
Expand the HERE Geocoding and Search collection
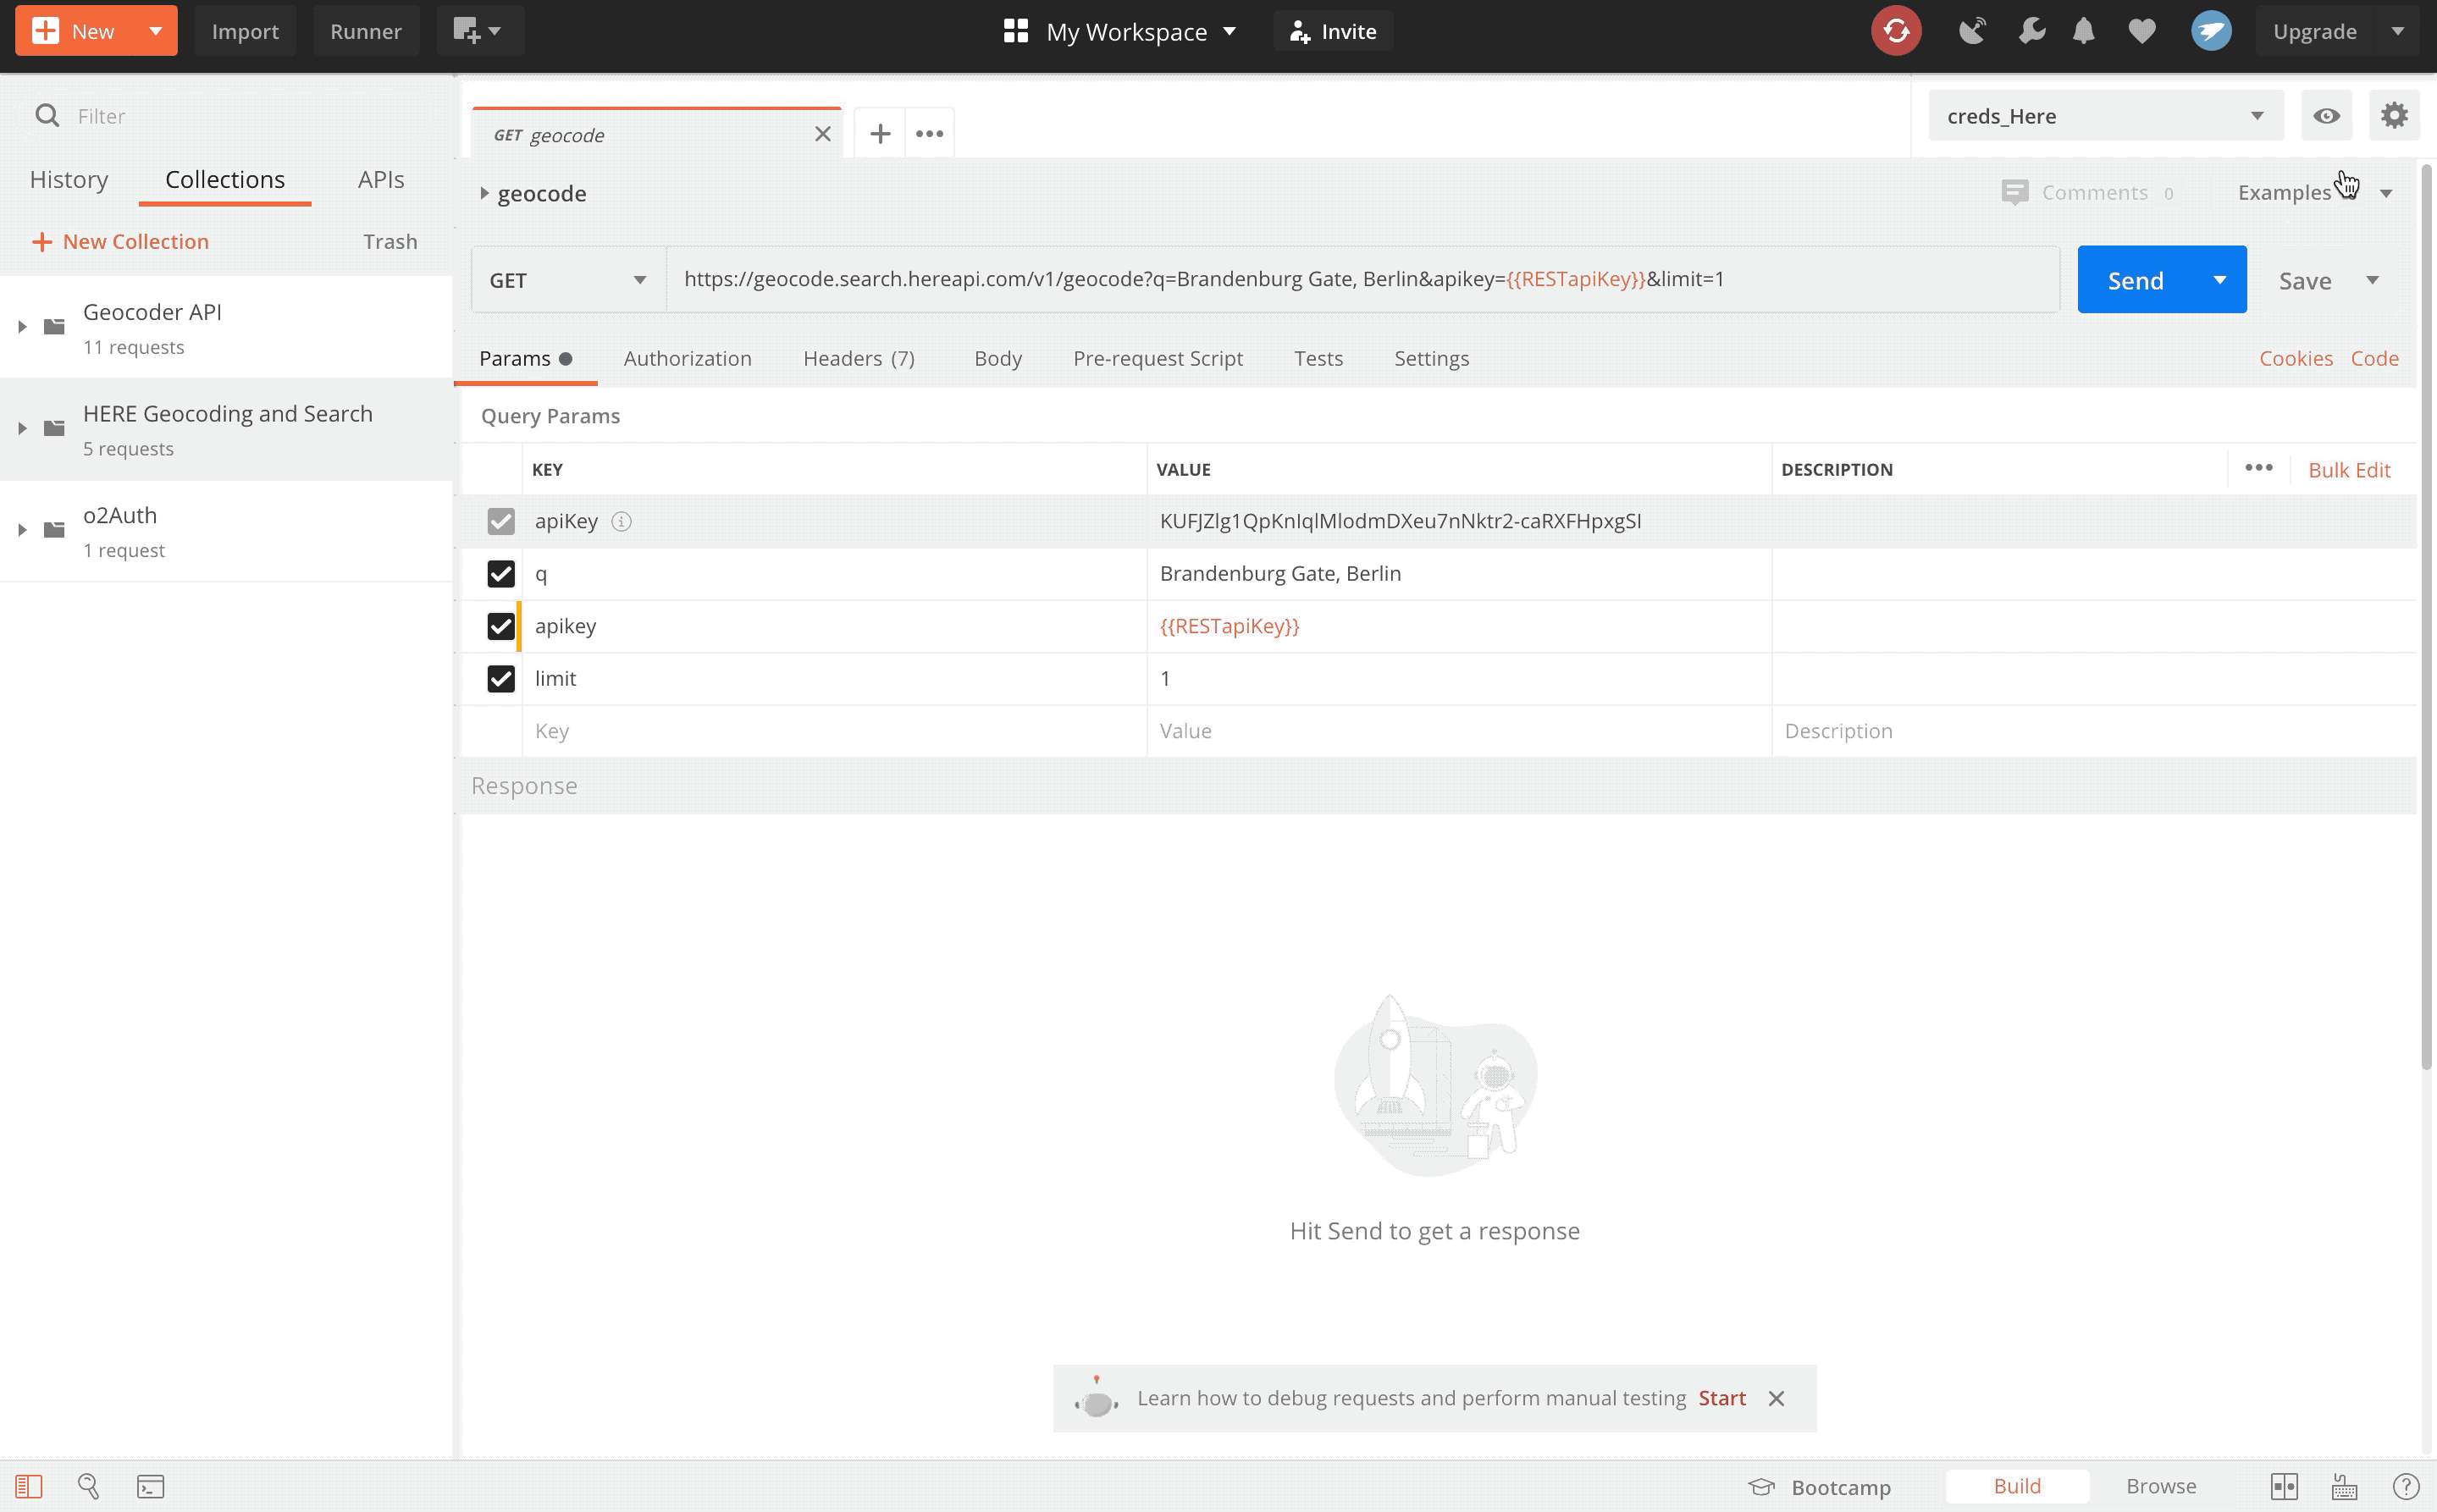(x=22, y=429)
